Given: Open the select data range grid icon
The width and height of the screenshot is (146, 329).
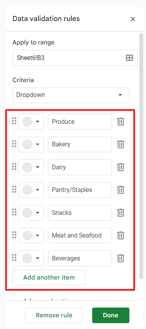Looking at the screenshot, I should click(x=129, y=58).
